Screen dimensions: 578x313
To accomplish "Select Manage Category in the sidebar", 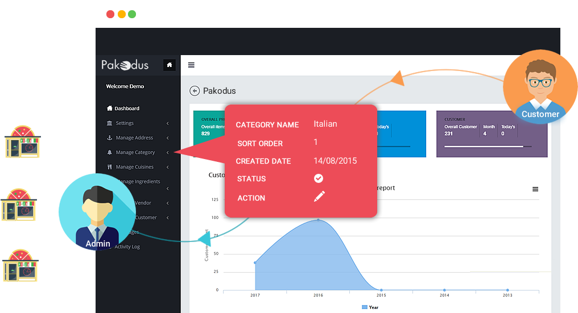I will coord(135,152).
